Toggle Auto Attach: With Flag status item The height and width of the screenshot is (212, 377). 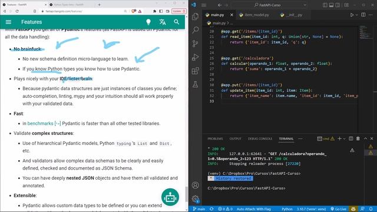pyautogui.click(x=254, y=209)
